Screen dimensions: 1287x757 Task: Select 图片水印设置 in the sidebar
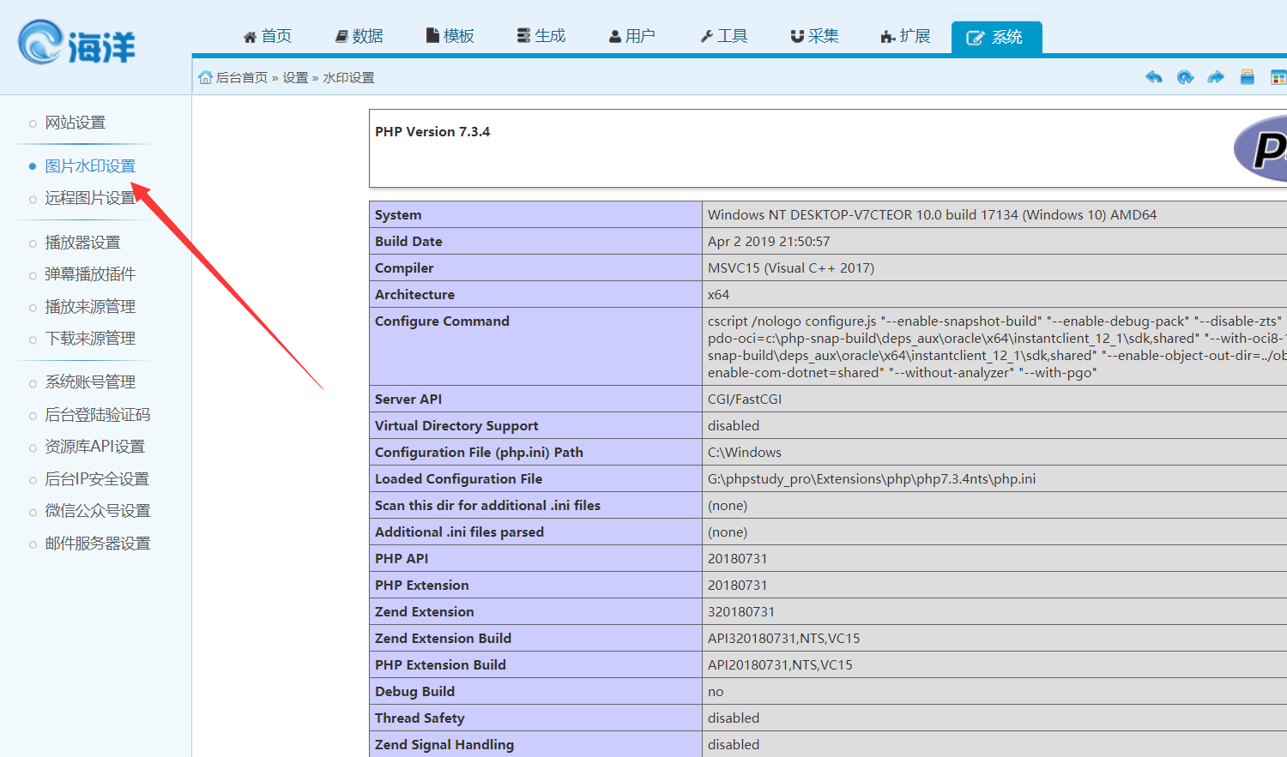coord(89,165)
